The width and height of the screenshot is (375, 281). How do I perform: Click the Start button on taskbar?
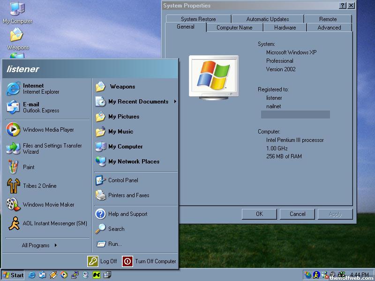pos(13,275)
